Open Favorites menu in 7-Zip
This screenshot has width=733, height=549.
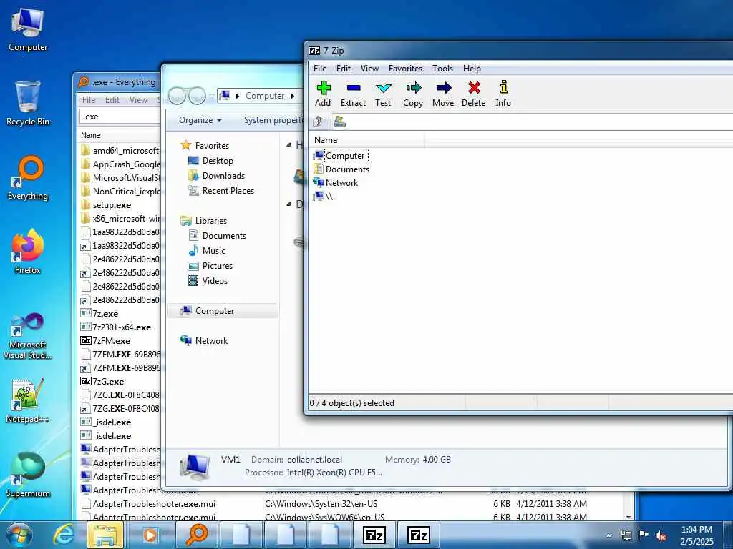(x=405, y=69)
